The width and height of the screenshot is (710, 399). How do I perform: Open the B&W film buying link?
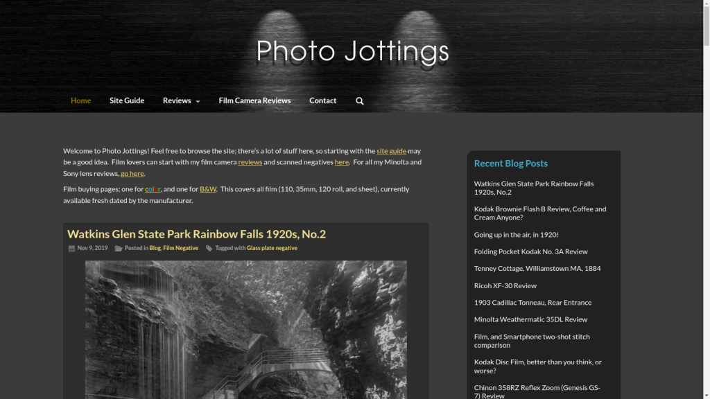pos(208,189)
